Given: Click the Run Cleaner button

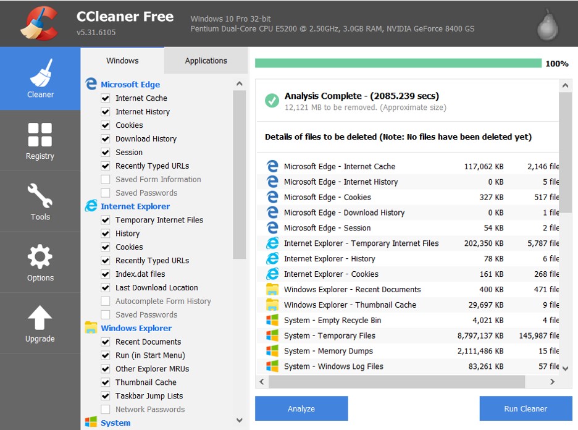Looking at the screenshot, I should 526,408.
